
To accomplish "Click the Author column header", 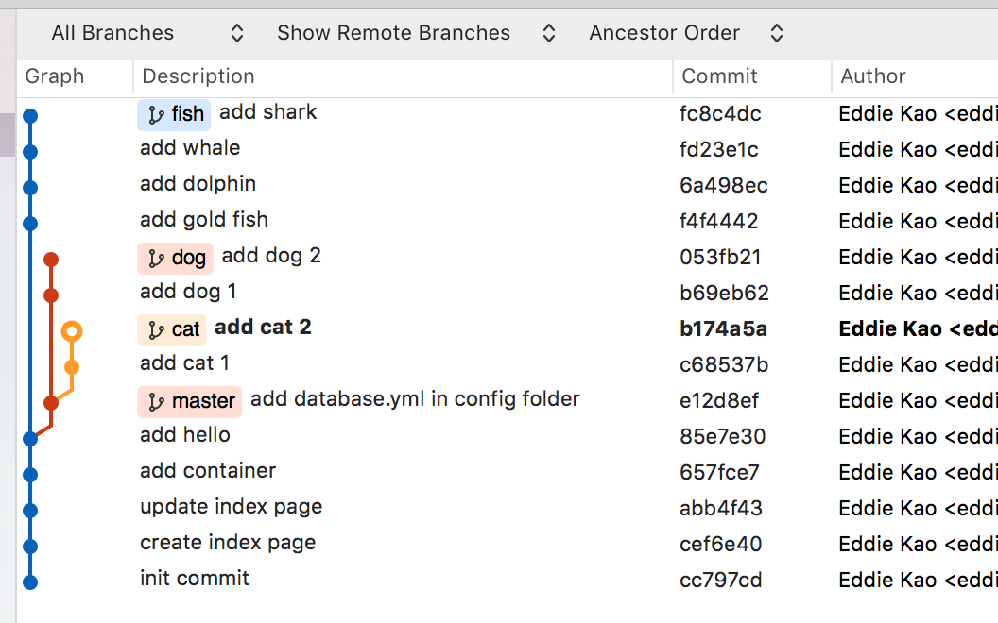I will pos(873,76).
